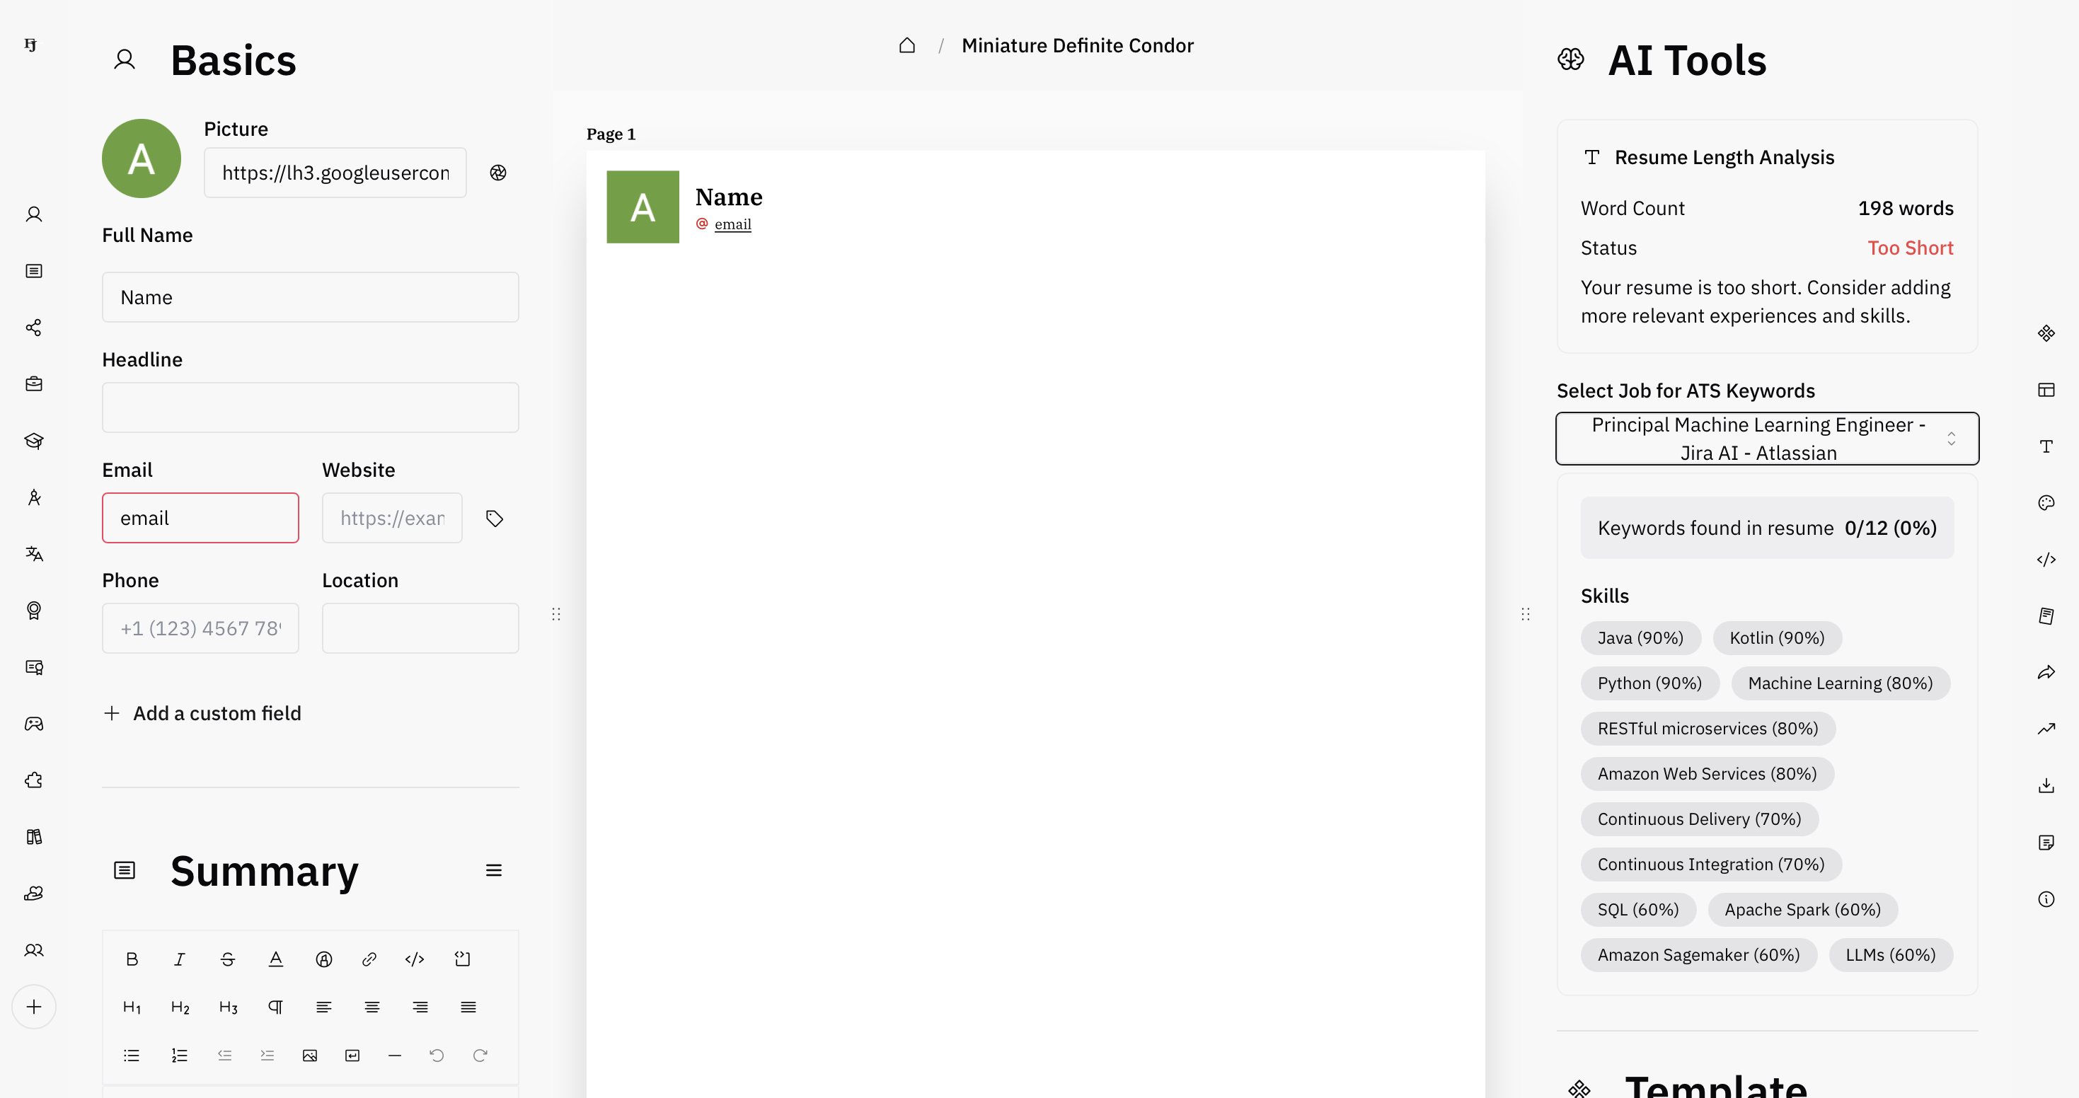Click home icon in breadcrumb
Screen dimensions: 2079x1098
[907, 45]
